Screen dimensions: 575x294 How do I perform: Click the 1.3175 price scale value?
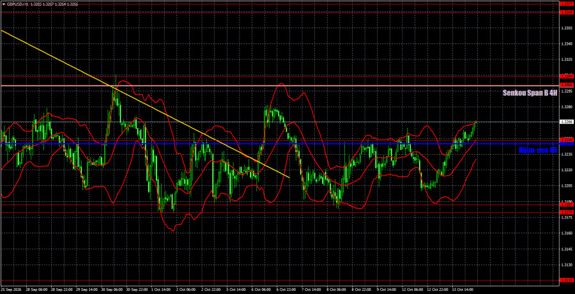pyautogui.click(x=567, y=218)
